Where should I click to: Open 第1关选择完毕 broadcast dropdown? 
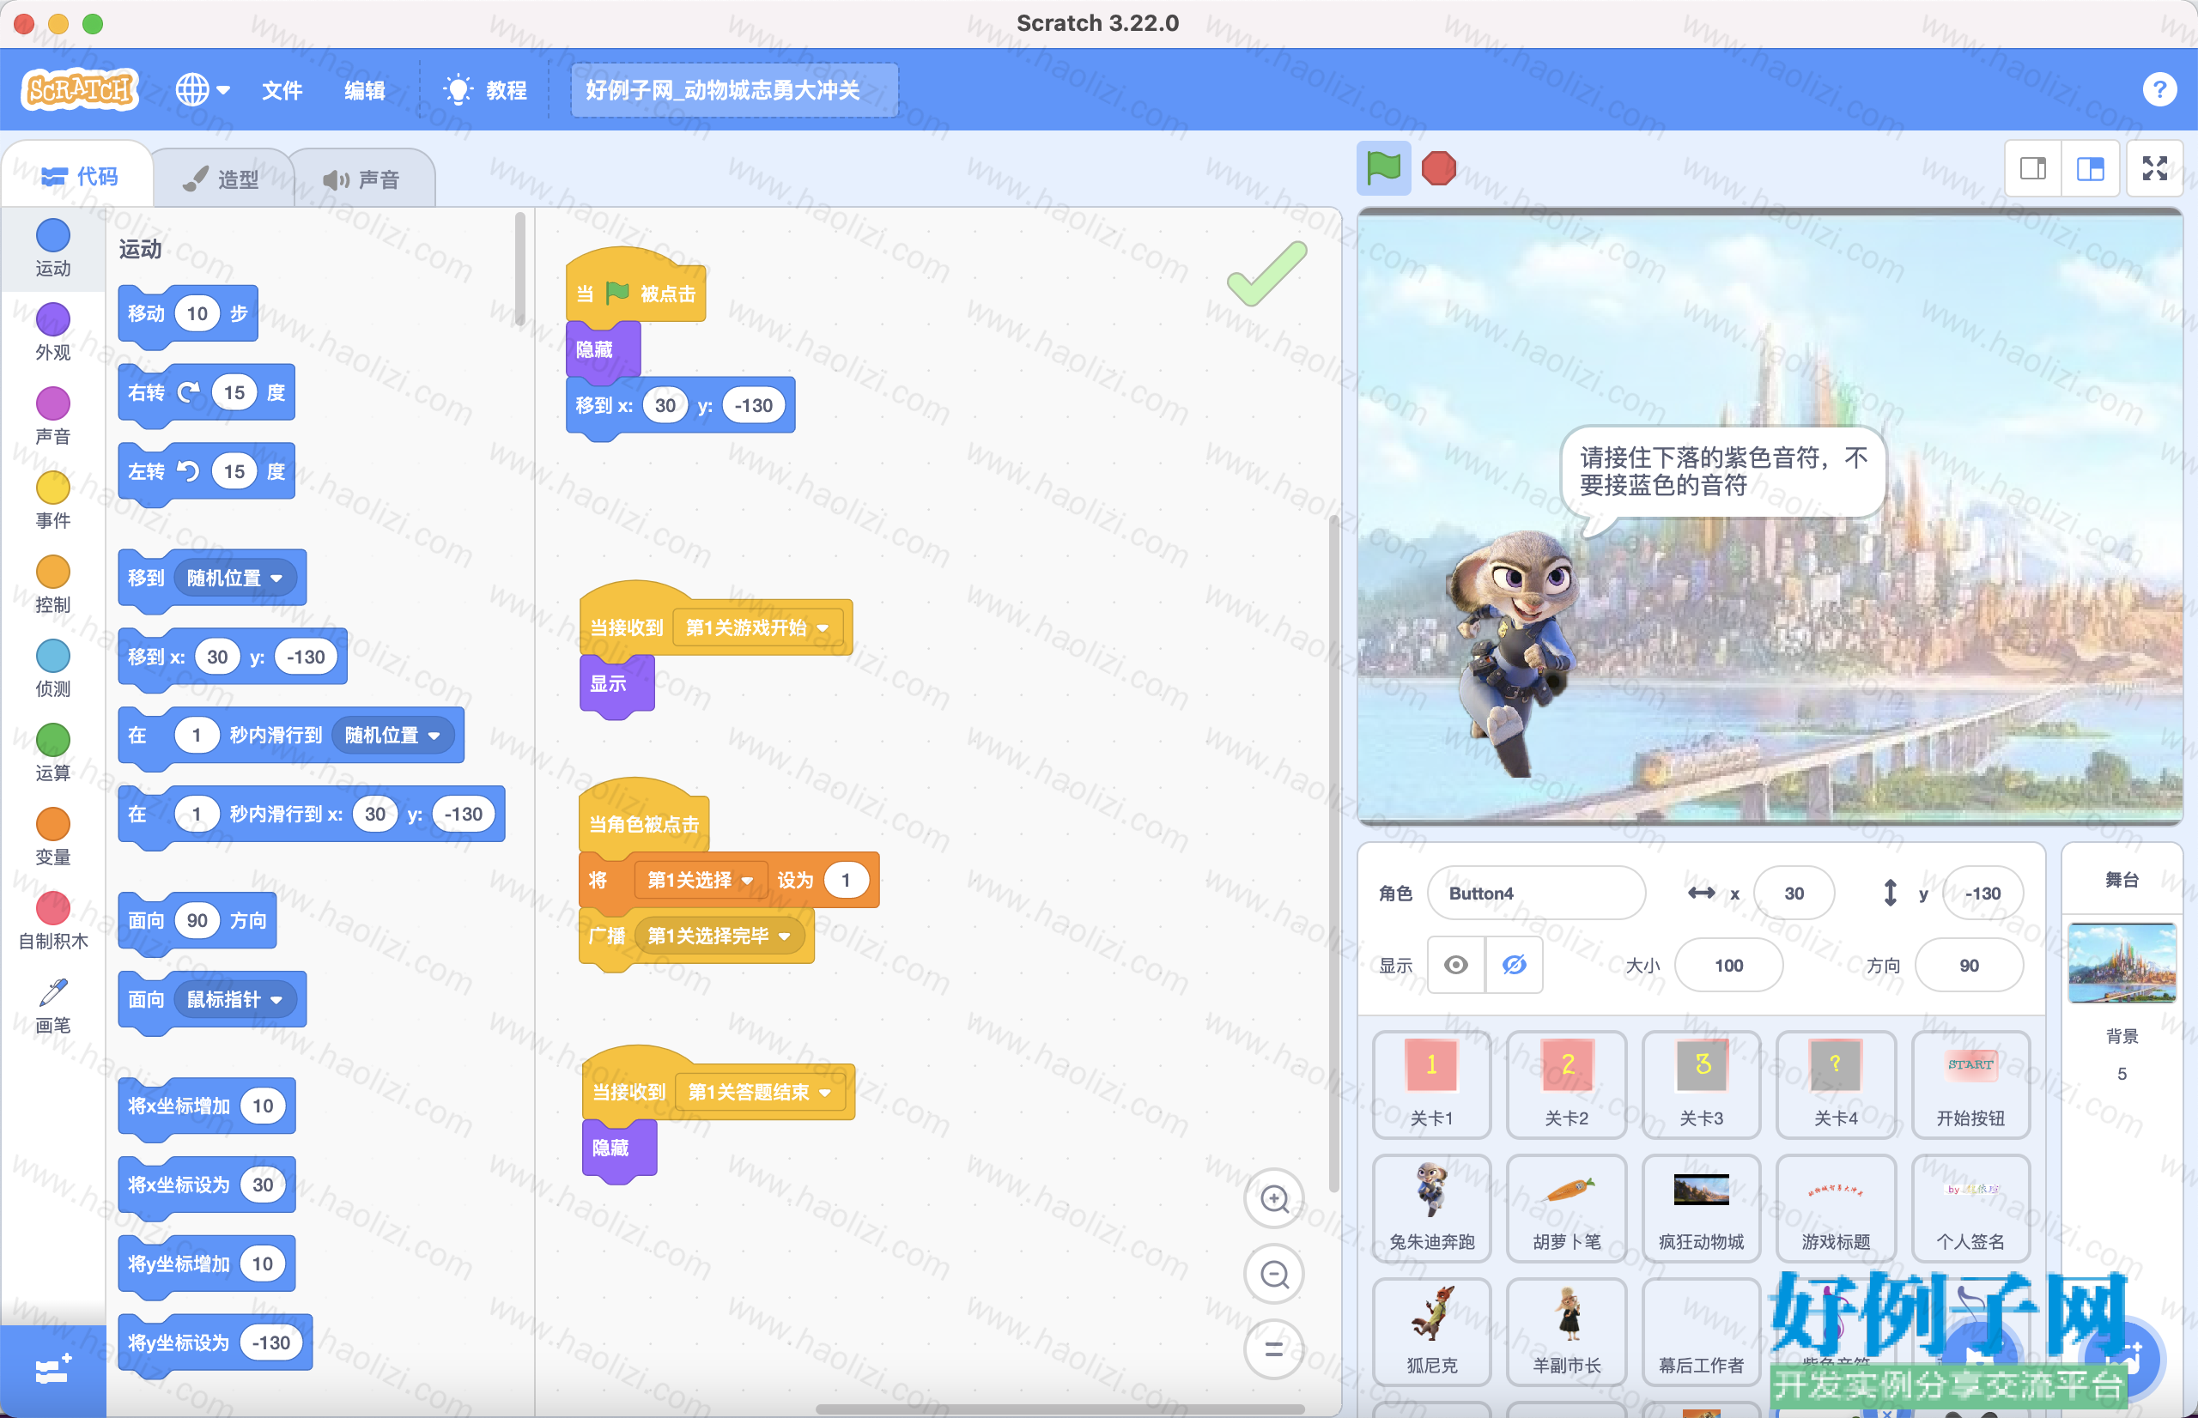(720, 936)
